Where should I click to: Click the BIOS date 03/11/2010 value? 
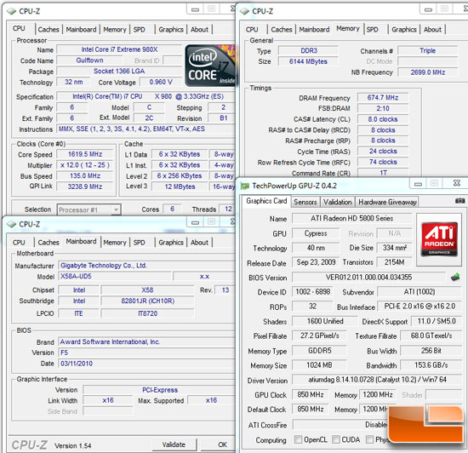point(146,364)
